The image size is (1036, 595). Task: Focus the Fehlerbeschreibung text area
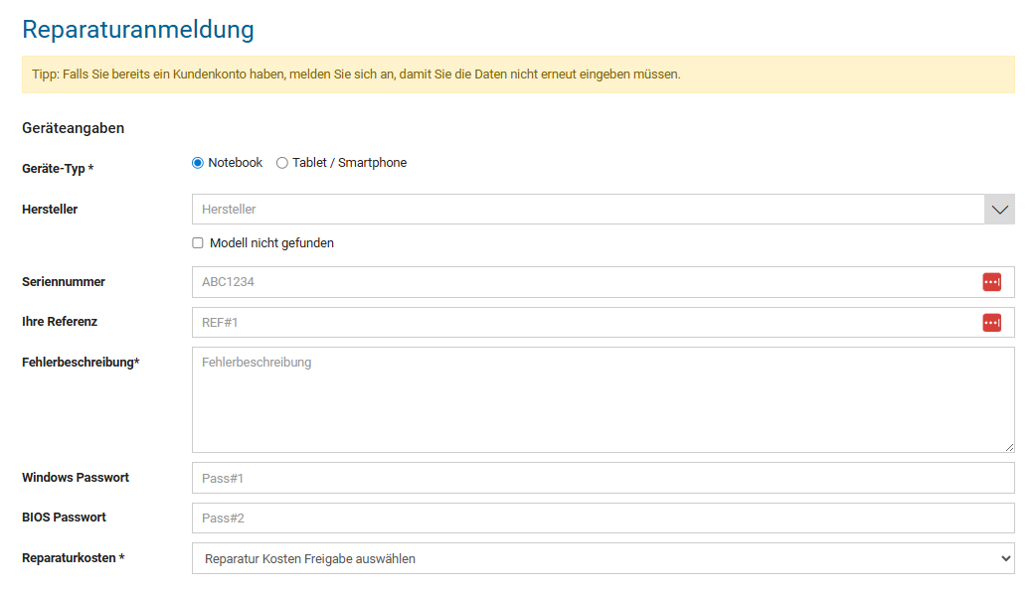click(604, 400)
